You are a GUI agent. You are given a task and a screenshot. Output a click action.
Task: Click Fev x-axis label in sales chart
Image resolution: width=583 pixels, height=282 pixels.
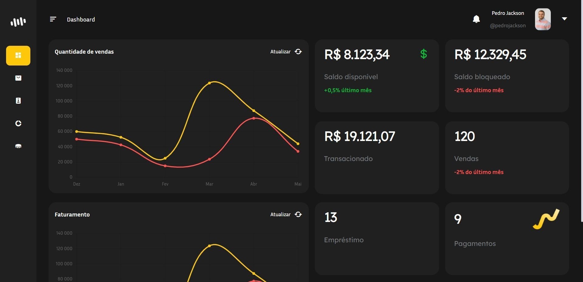point(165,184)
